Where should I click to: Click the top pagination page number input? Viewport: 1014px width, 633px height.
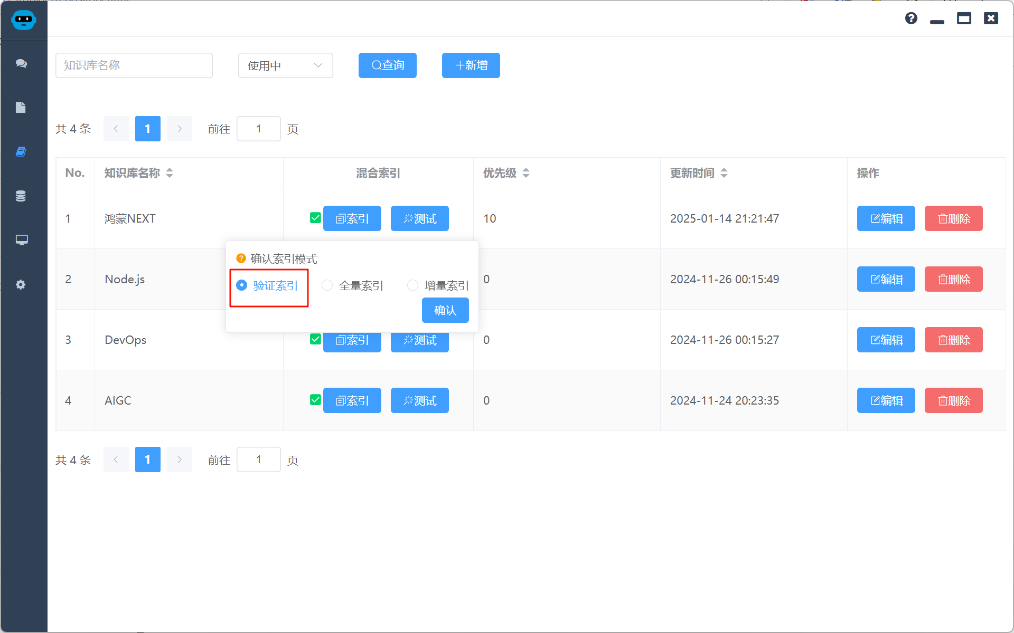tap(259, 129)
